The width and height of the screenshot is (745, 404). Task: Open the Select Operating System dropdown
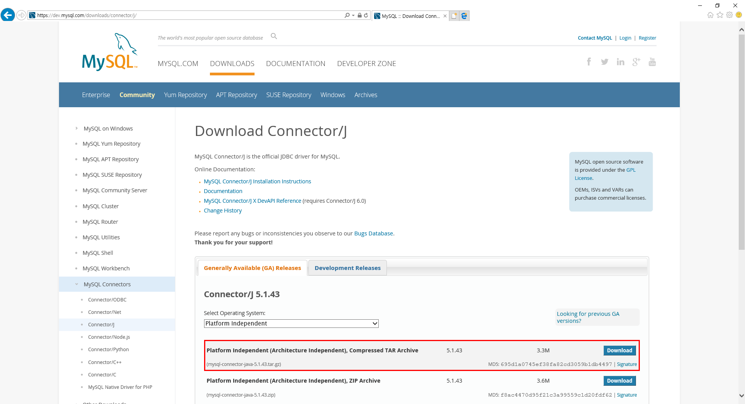coord(291,324)
